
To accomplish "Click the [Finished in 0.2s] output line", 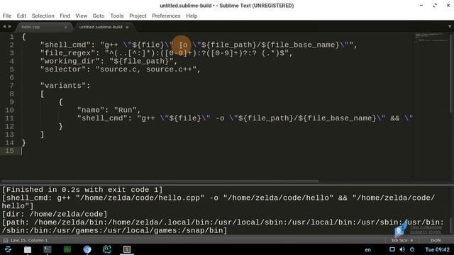I will click(x=82, y=190).
